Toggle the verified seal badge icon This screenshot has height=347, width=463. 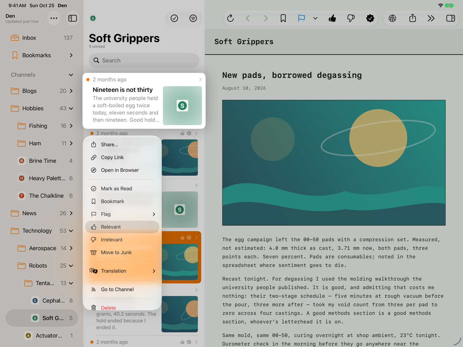coord(370,18)
